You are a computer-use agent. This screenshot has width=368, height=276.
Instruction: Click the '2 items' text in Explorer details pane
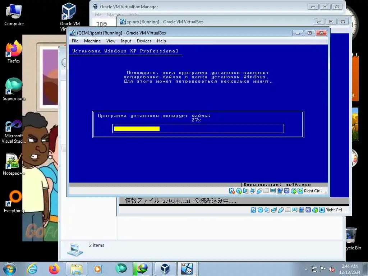click(x=96, y=245)
